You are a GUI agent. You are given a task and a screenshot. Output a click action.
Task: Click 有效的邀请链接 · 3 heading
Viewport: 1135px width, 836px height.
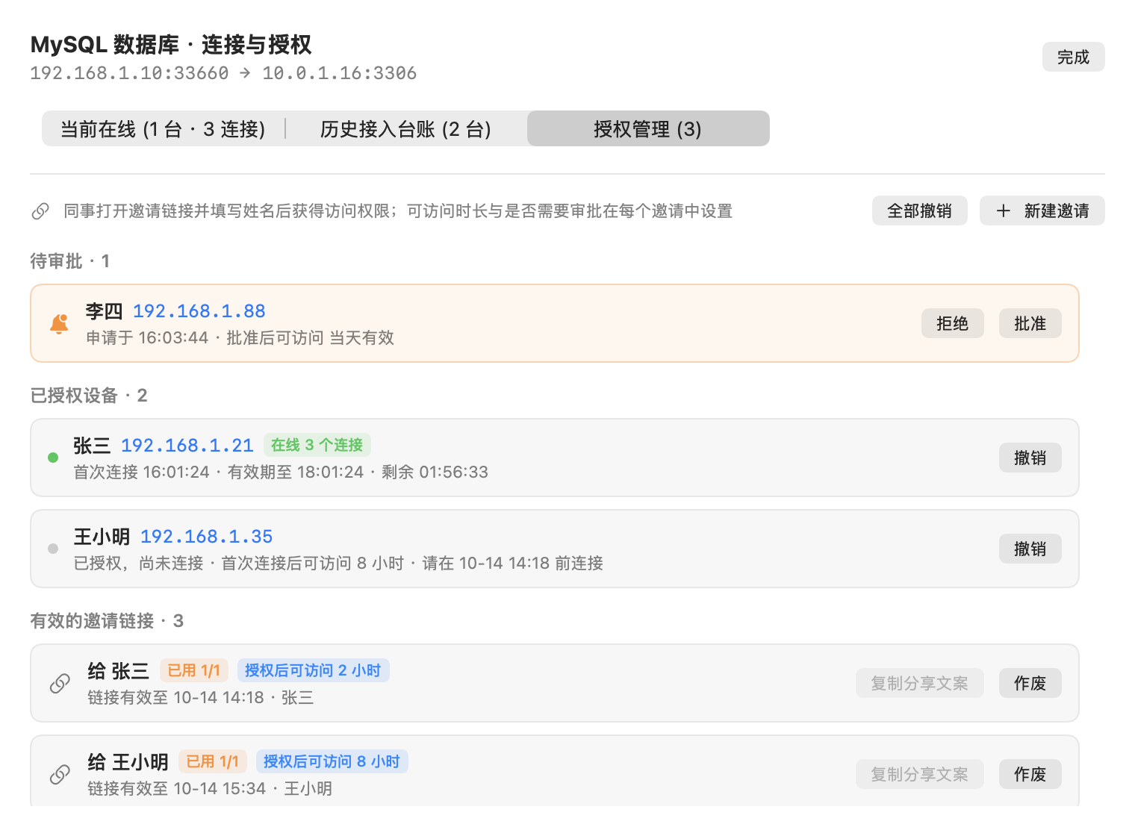click(107, 621)
